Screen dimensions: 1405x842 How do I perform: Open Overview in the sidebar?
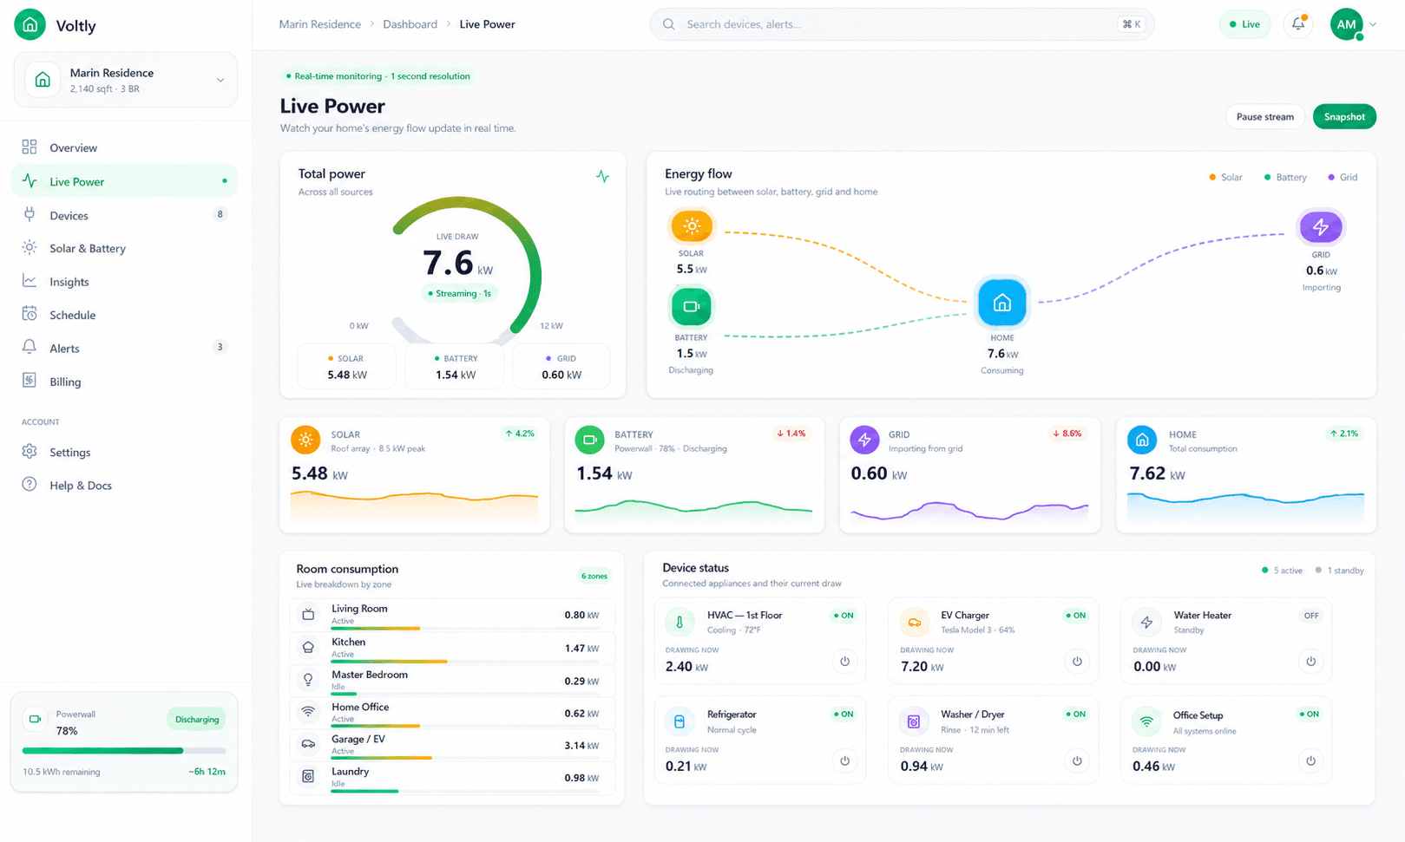click(x=124, y=147)
